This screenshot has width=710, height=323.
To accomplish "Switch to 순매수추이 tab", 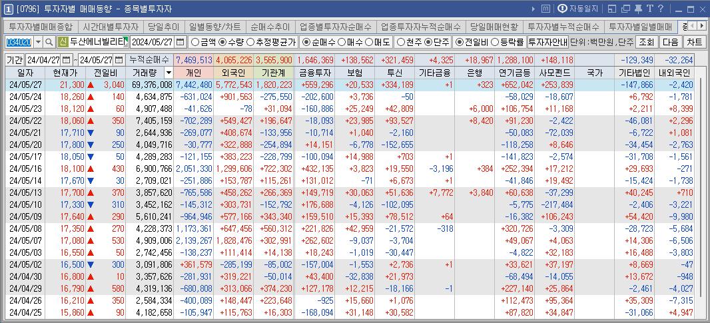I will tap(270, 27).
